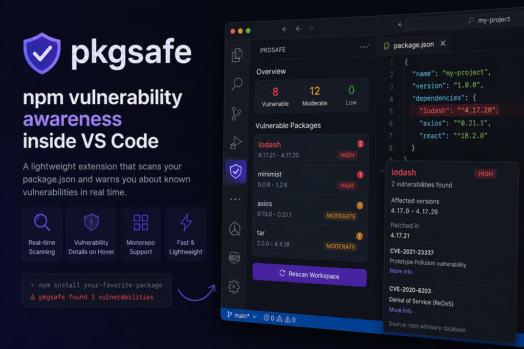Viewport: 524px width, 349px height.
Task: Select the pkgsafe shield icon in activity bar
Action: point(235,172)
